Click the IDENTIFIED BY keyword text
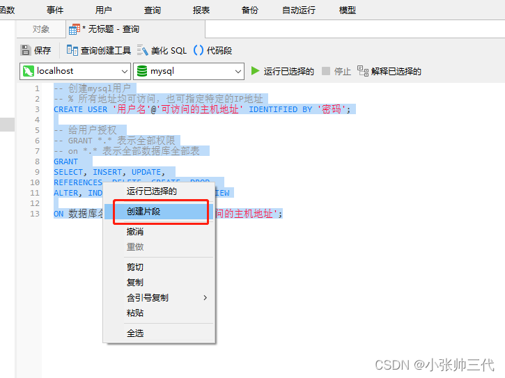Viewport: 505px width, 378px height. [281, 109]
